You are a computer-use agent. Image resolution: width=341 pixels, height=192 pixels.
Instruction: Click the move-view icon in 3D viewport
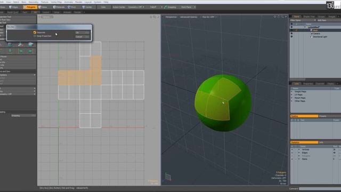point(275,17)
